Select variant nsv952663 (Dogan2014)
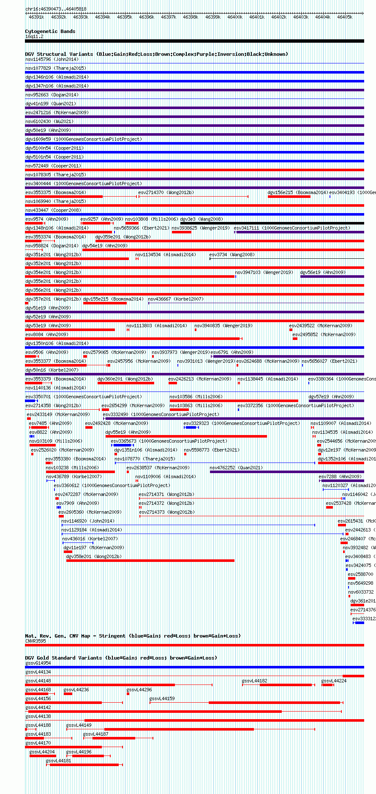Image resolution: width=376 pixels, height=794 pixels. pyautogui.click(x=52, y=95)
